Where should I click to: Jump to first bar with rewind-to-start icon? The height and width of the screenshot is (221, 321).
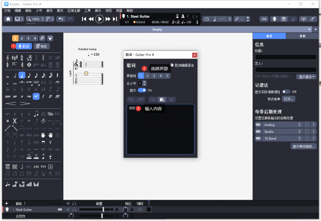click(x=84, y=19)
